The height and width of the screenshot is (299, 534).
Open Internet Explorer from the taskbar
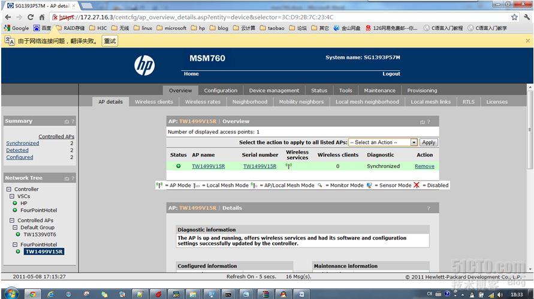50,294
